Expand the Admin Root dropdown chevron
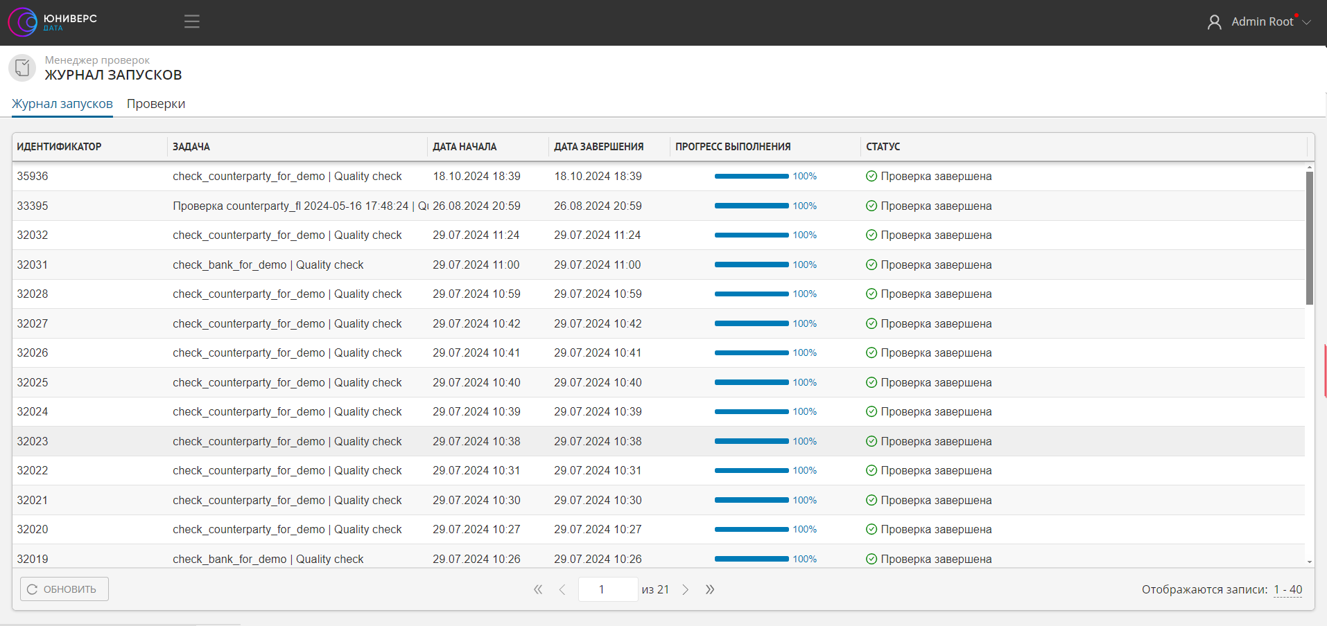This screenshot has width=1327, height=626. 1307,22
